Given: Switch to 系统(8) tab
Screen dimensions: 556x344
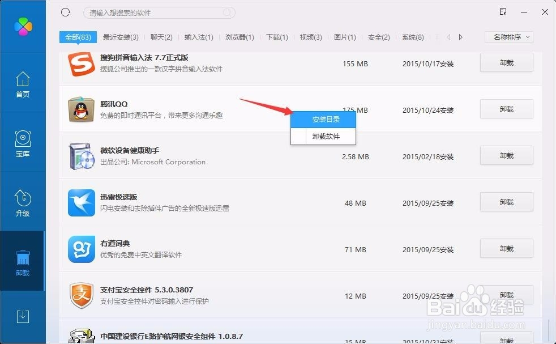Looking at the screenshot, I should coord(413,37).
